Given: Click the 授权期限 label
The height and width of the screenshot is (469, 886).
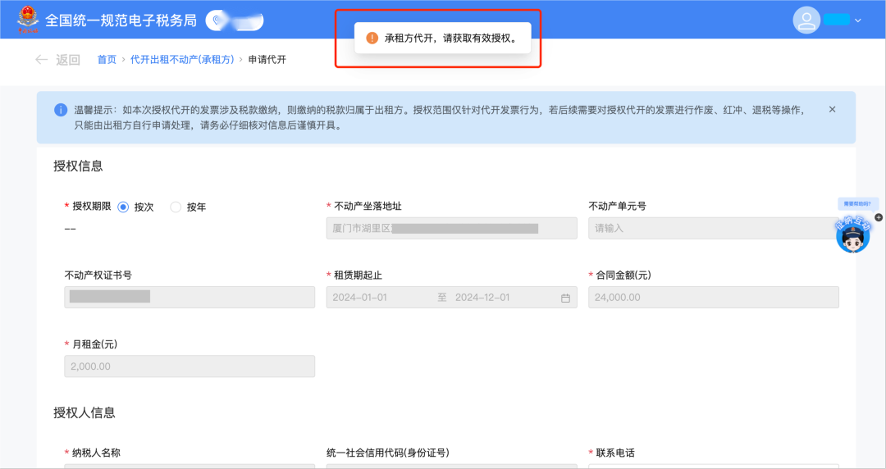Looking at the screenshot, I should 92,207.
